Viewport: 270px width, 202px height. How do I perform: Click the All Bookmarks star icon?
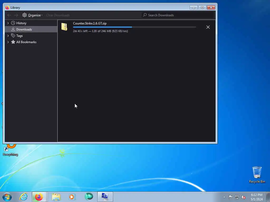[13, 42]
